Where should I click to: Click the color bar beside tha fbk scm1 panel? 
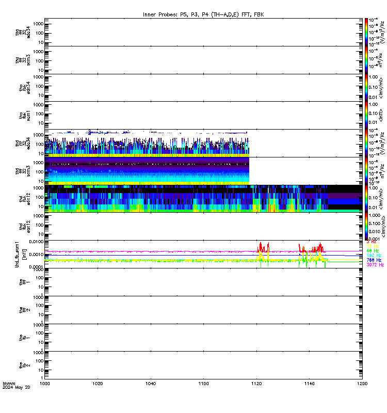[x=366, y=116]
